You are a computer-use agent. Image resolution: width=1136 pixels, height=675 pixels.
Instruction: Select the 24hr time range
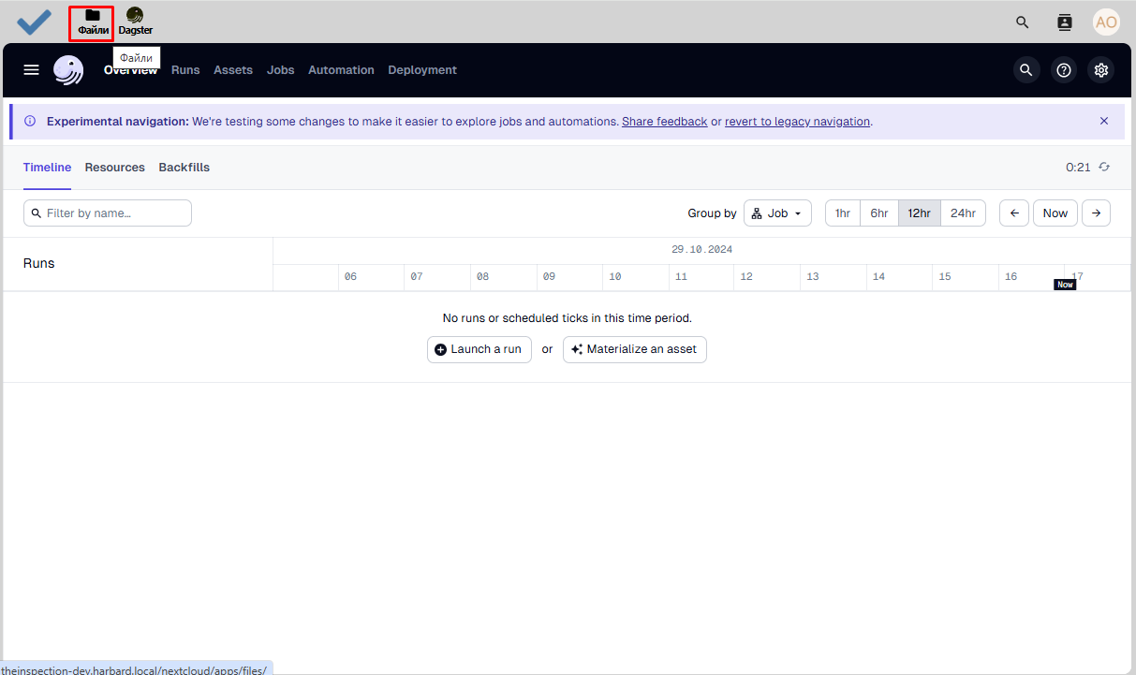(x=963, y=213)
